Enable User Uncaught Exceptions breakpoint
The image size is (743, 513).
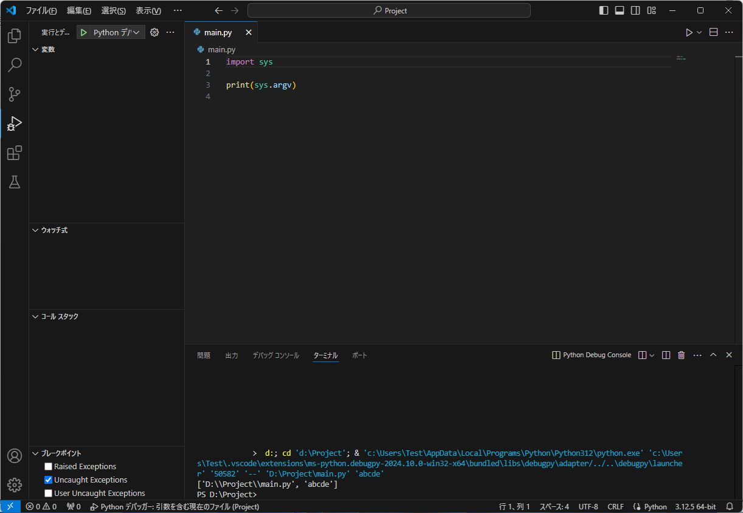[x=49, y=494]
